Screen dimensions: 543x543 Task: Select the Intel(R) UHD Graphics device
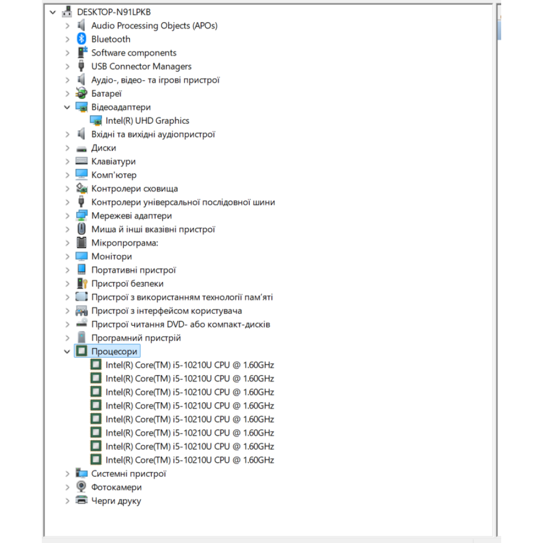click(x=147, y=121)
